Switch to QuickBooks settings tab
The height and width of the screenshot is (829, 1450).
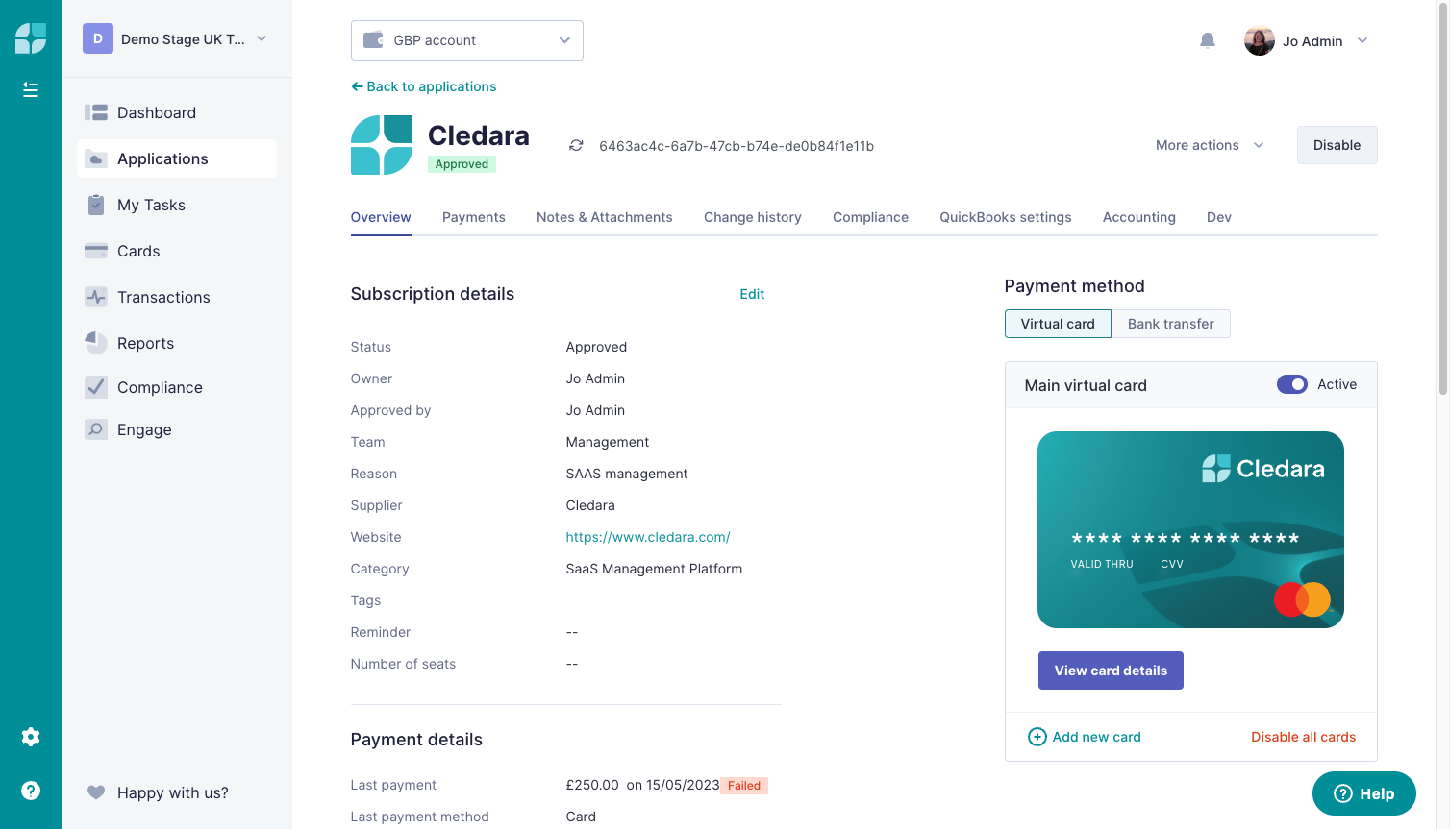1005,217
